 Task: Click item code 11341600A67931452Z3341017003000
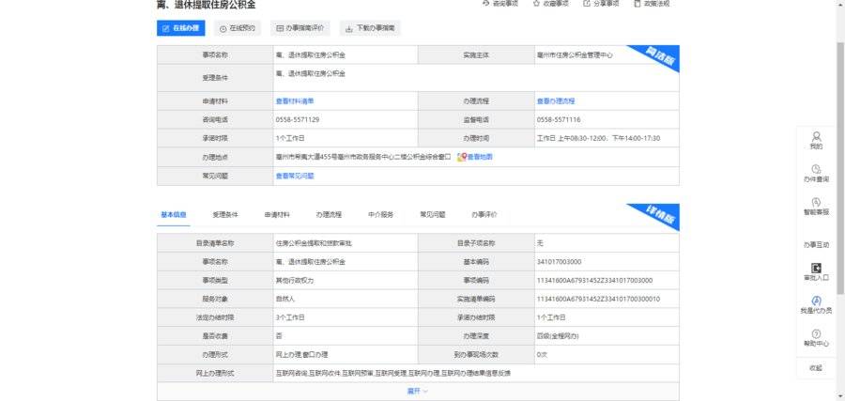point(594,280)
